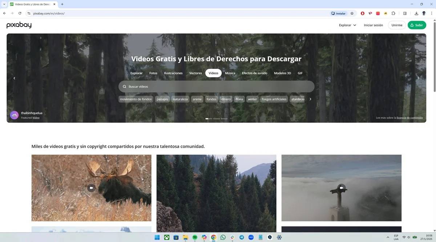Click the upload icon on the Subir button
The image size is (436, 242).
coord(412,25)
